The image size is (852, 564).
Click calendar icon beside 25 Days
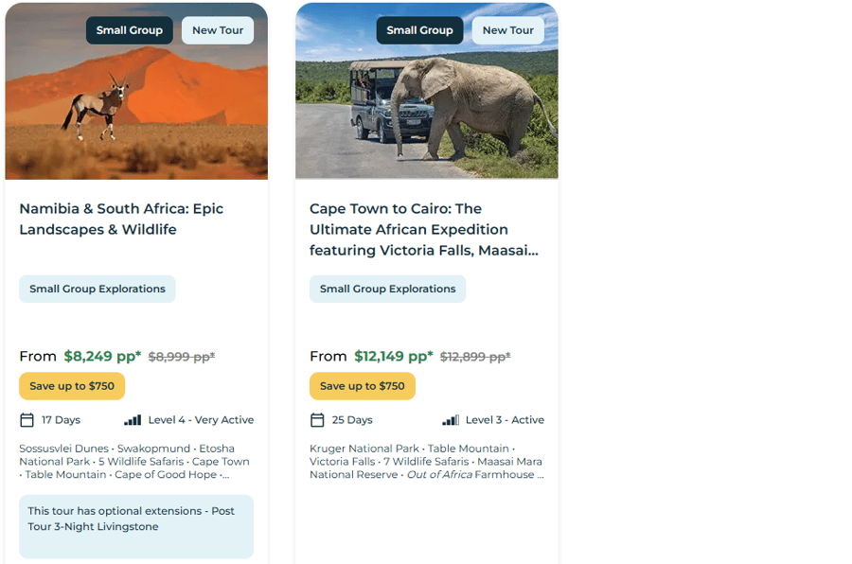317,420
